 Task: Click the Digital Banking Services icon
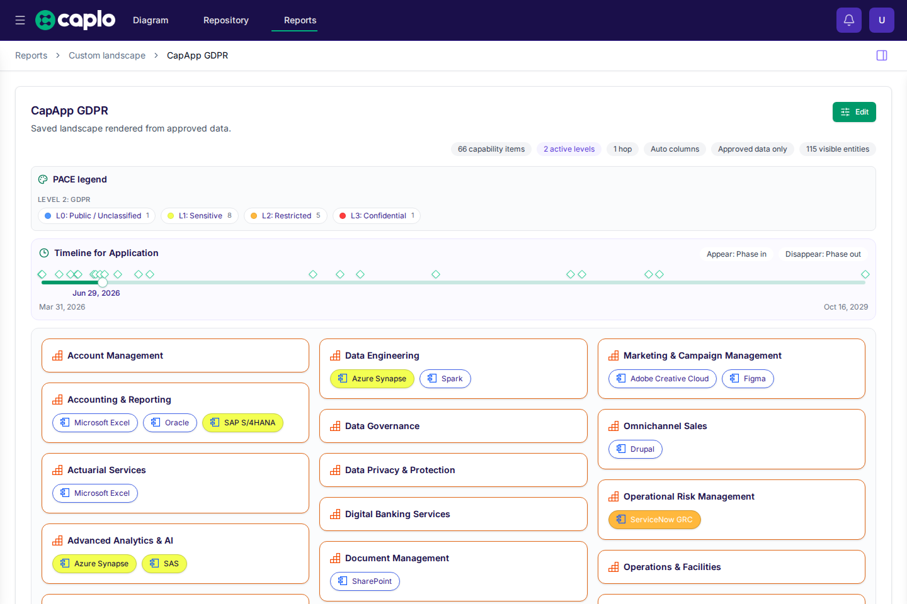tap(335, 514)
